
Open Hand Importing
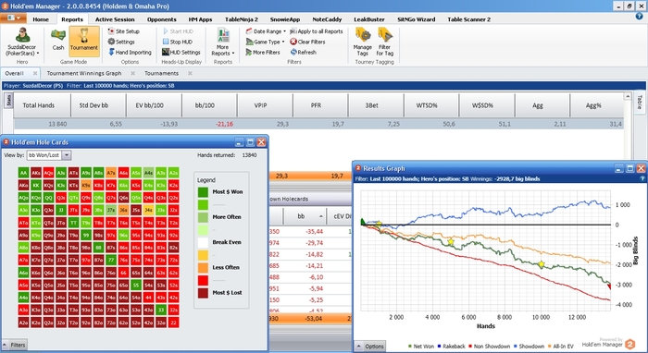pyautogui.click(x=130, y=53)
